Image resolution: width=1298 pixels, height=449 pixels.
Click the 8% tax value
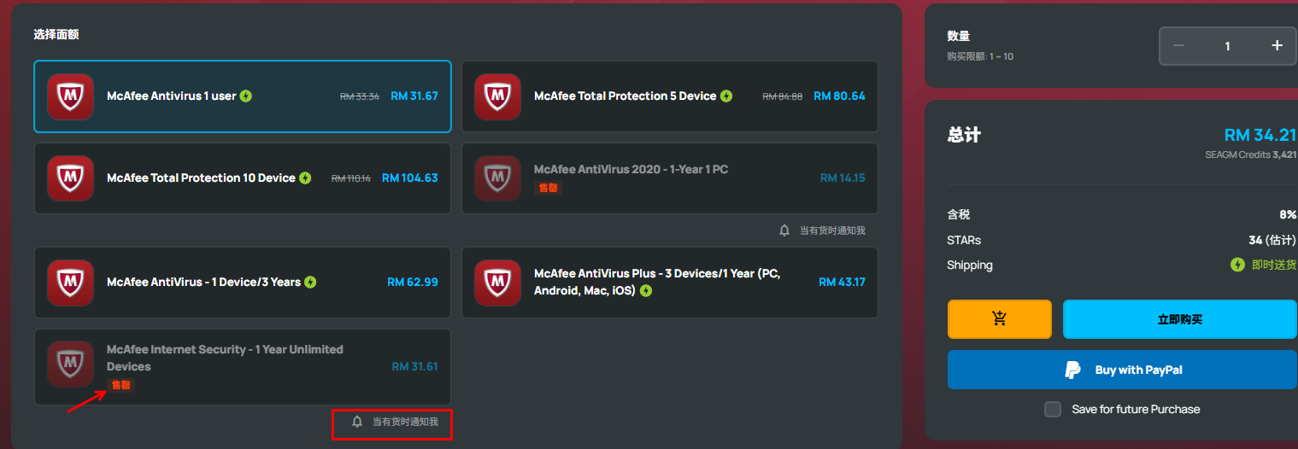point(1288,215)
